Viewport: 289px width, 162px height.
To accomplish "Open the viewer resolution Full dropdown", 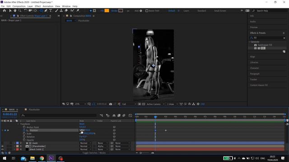I will [129, 104].
